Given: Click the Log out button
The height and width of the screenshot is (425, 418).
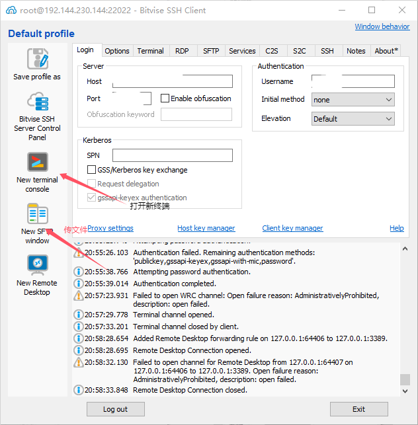Looking at the screenshot, I should point(116,409).
